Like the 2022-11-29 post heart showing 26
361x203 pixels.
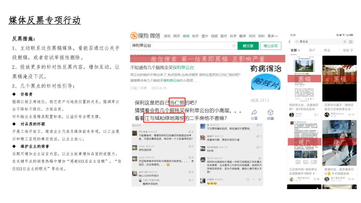pyautogui.click(x=349, y=179)
